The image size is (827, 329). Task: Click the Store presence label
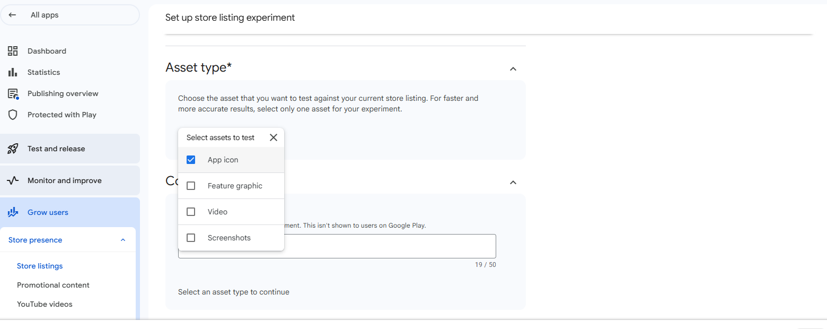coord(35,240)
